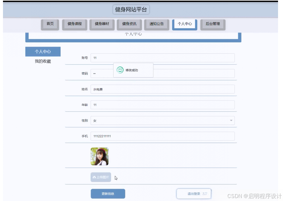Viewport: 283px width, 201px height.
Task: Open the 后台管理 navigation item
Action: click(213, 24)
